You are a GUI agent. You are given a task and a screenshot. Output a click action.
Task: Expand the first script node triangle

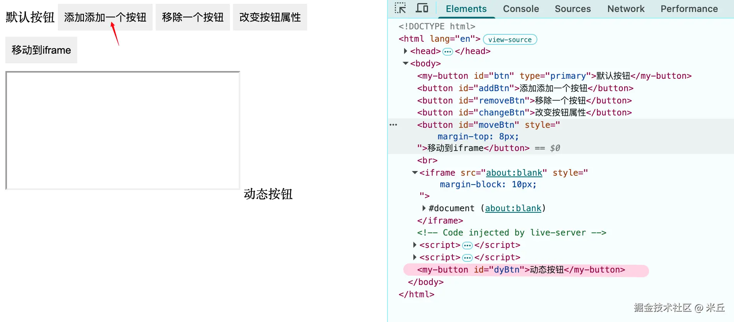[x=415, y=245]
